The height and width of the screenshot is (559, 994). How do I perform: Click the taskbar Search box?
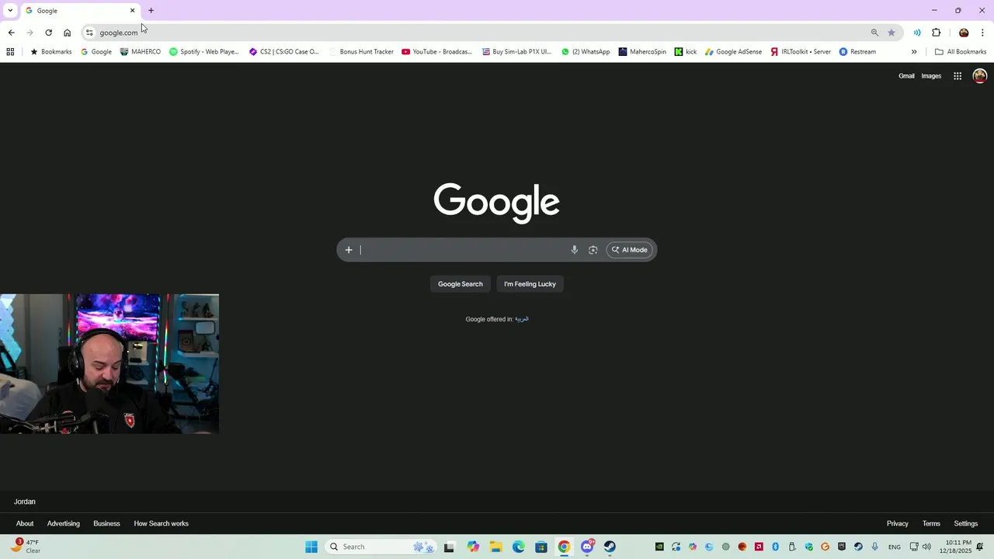point(381,547)
